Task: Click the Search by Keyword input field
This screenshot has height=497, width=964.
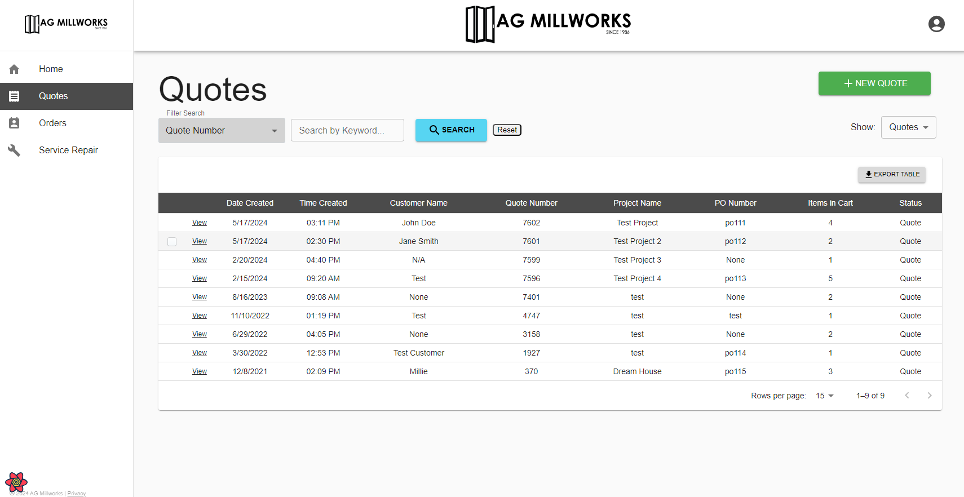Action: pyautogui.click(x=347, y=131)
